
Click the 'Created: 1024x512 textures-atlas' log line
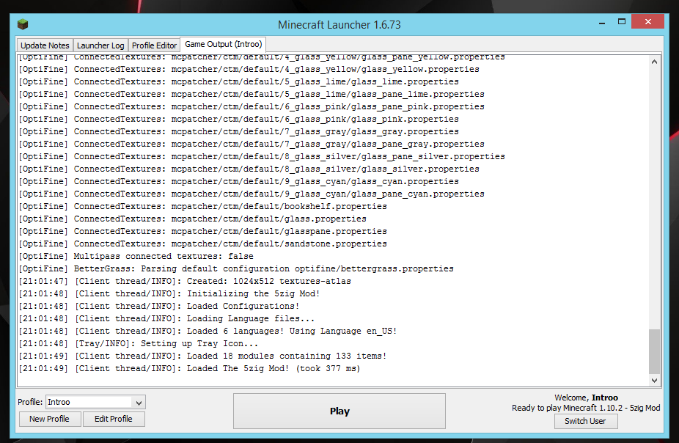pos(185,281)
